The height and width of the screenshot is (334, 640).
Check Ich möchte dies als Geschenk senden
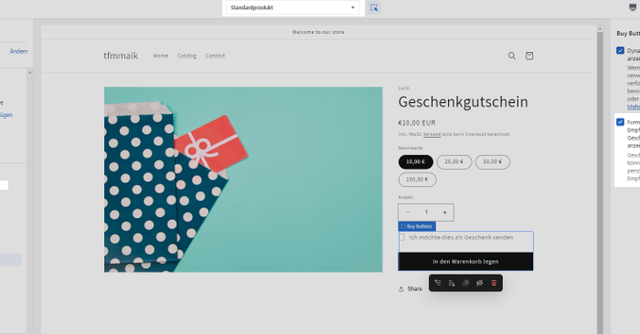(402, 237)
